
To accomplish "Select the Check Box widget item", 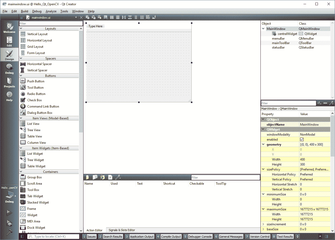I will tap(34, 100).
